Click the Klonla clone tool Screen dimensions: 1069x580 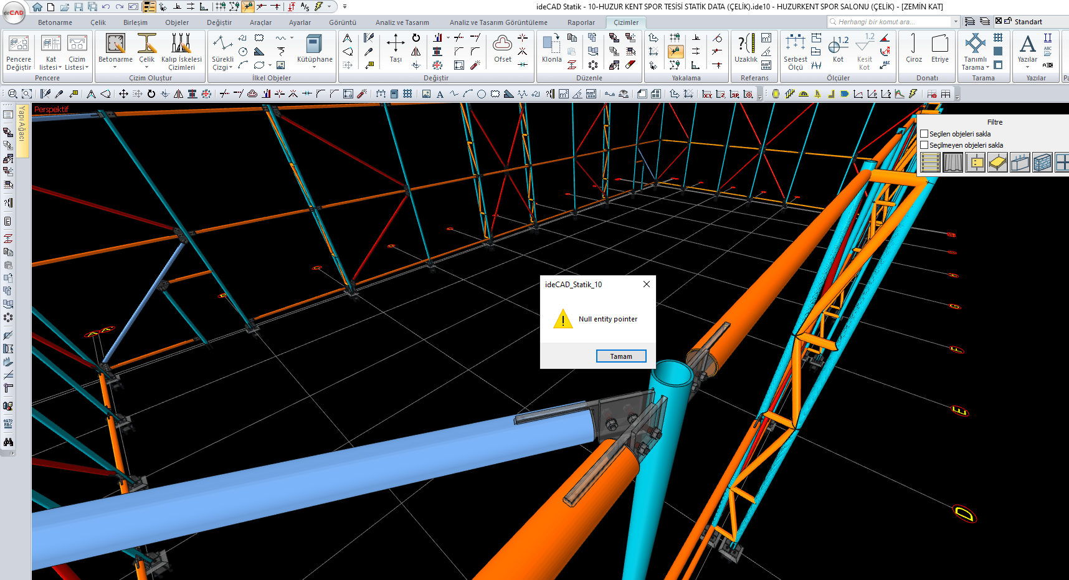pos(551,49)
